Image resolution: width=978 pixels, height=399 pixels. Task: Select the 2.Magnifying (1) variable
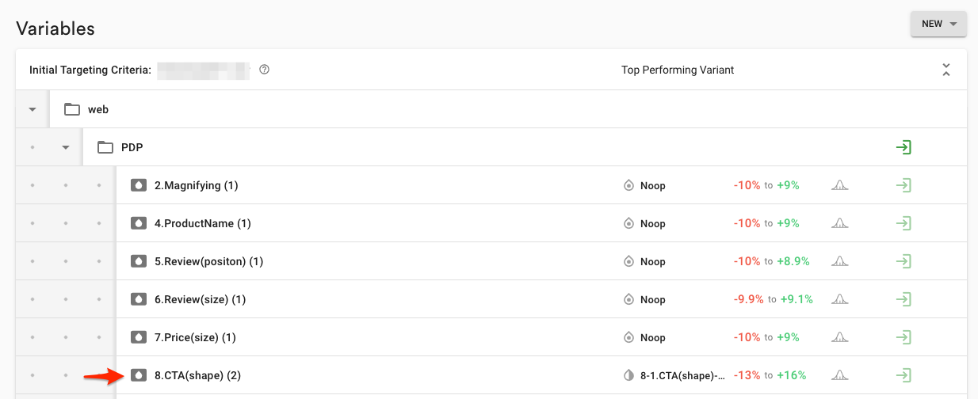[196, 185]
